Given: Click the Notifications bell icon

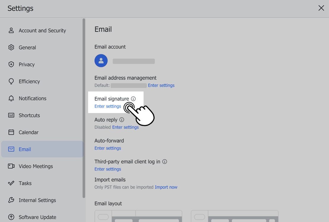Looking at the screenshot, I should (x=11, y=98).
